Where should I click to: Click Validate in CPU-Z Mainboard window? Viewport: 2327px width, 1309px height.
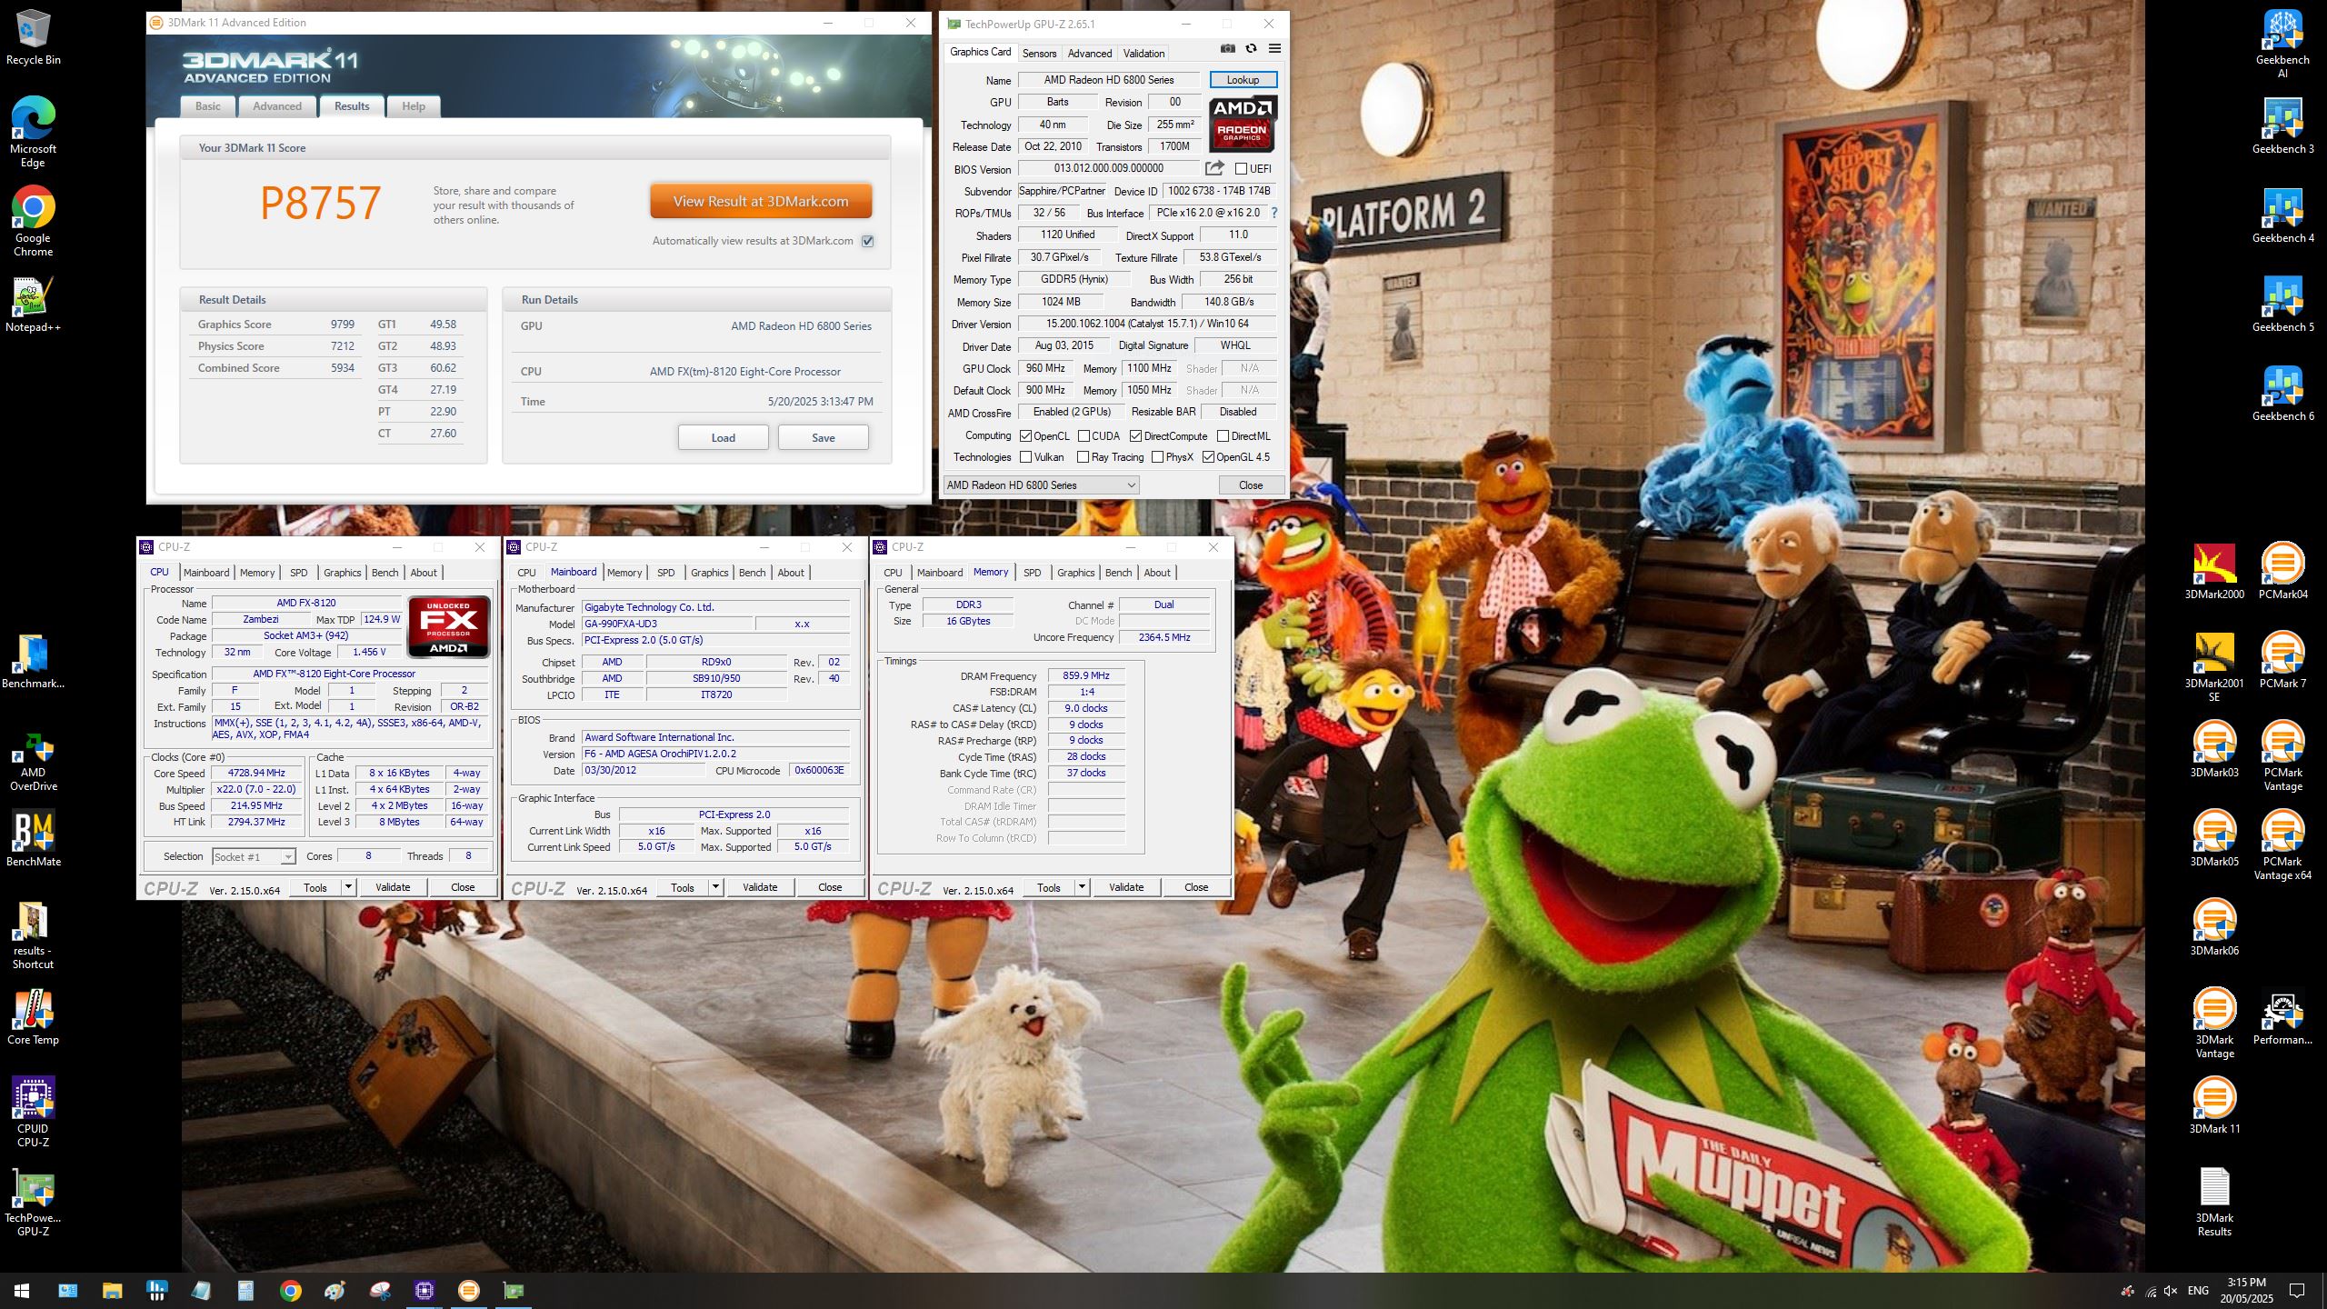pos(759,887)
